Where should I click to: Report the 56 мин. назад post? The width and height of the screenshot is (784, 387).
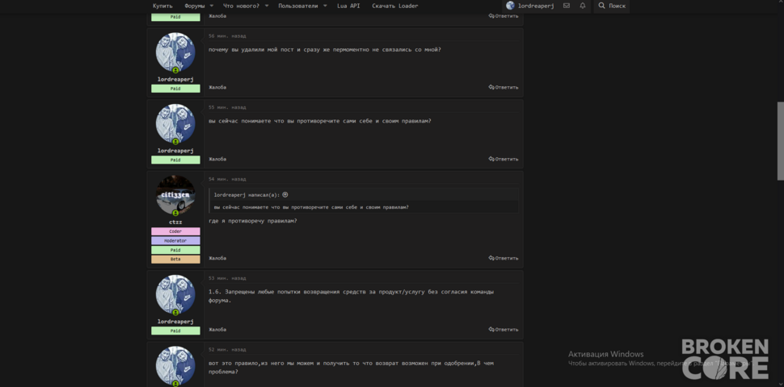point(217,87)
